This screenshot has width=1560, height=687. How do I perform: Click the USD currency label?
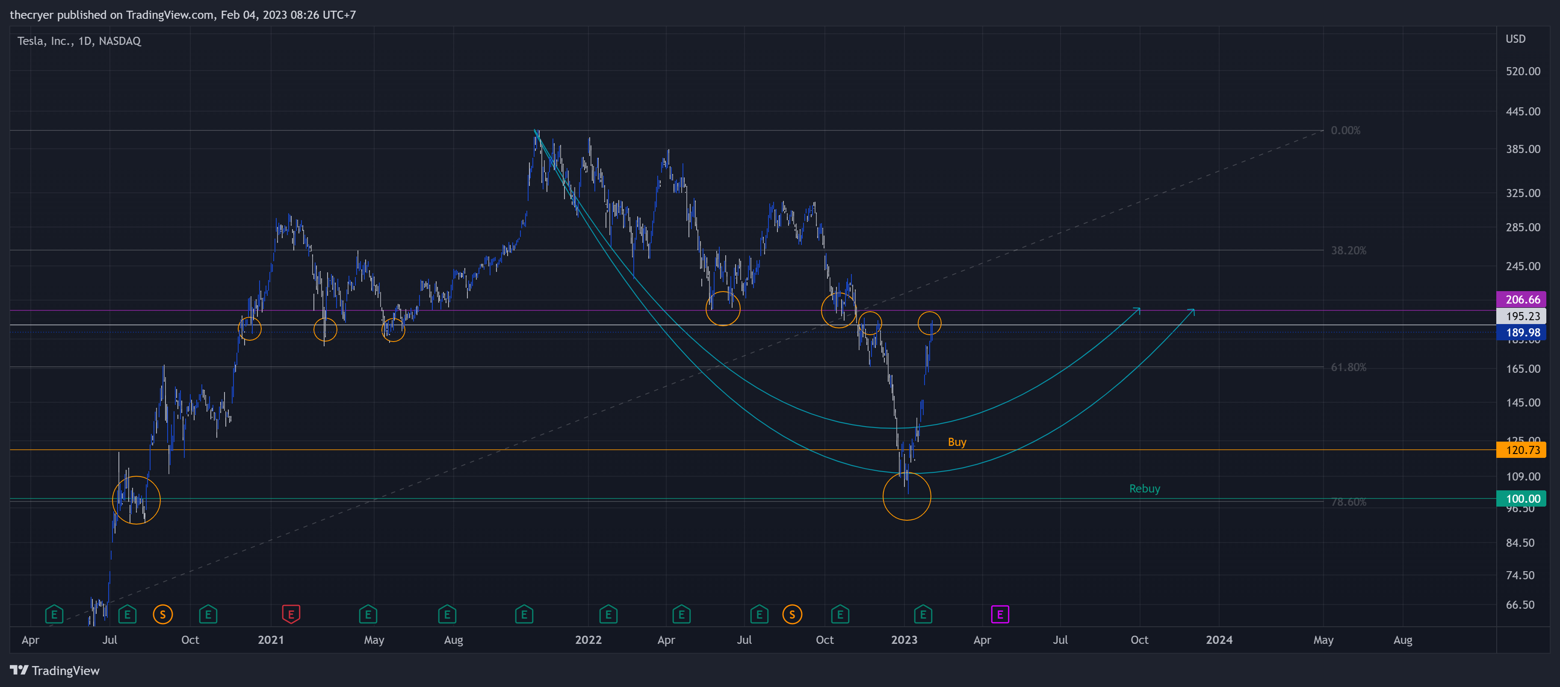tap(1515, 39)
